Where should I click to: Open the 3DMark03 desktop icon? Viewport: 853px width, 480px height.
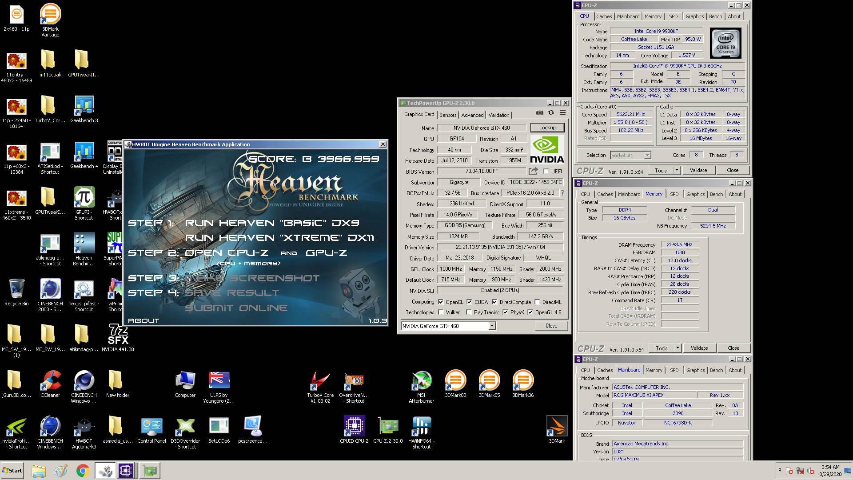point(455,384)
